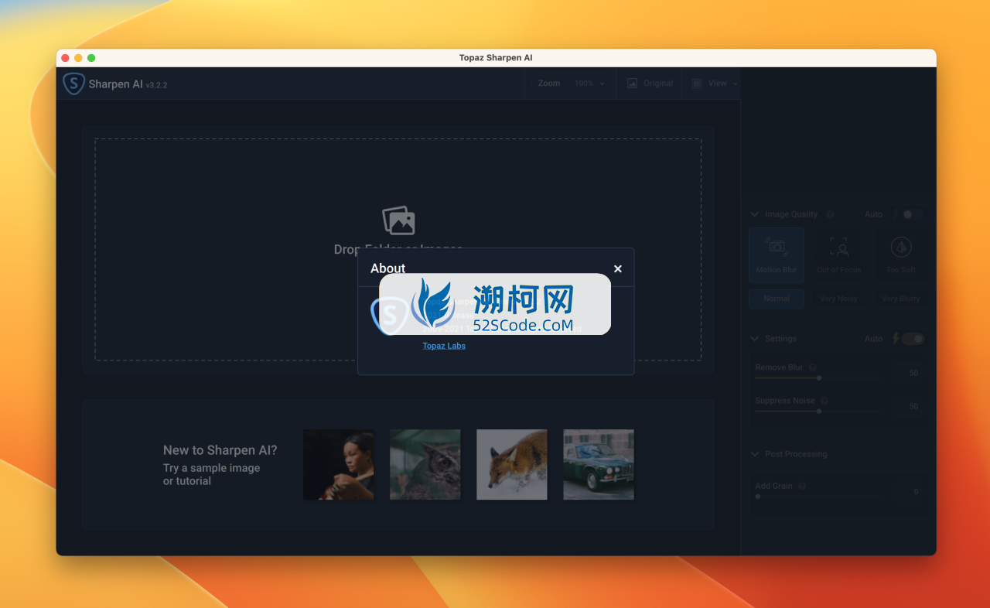Choose the Very Blurry option
This screenshot has height=608, width=990.
[900, 299]
